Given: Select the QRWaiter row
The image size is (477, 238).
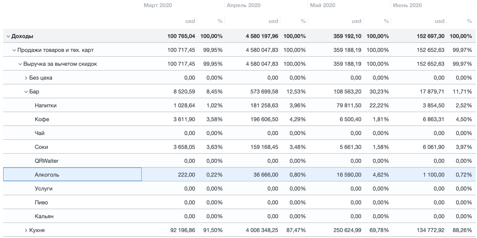Looking at the screenshot, I should [x=46, y=161].
